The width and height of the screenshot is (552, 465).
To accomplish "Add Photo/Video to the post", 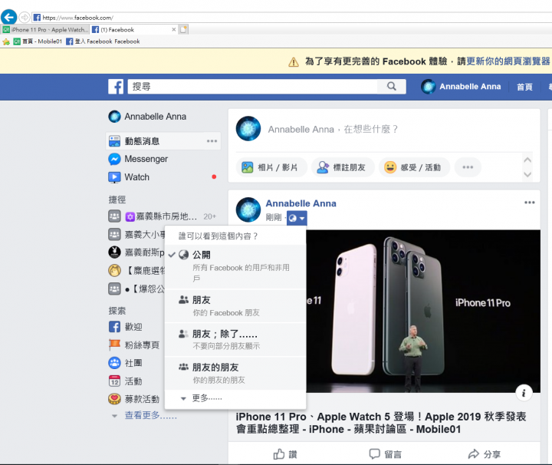I will coord(271,167).
